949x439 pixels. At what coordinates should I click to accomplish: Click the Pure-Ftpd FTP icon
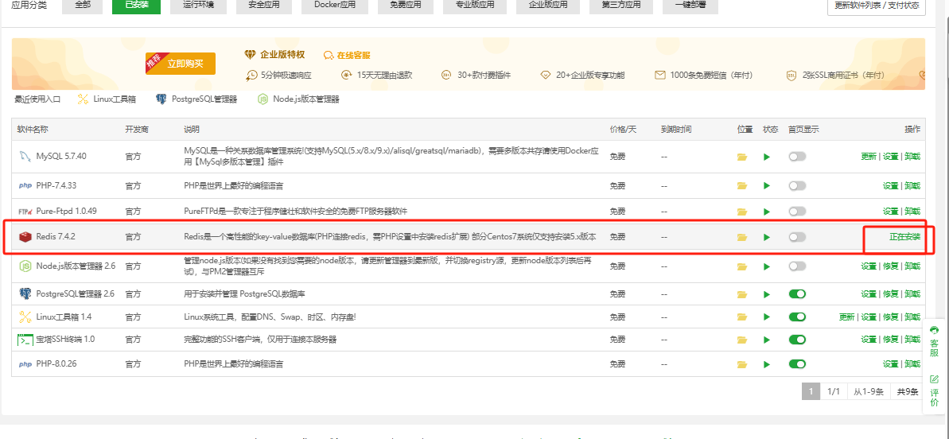[25, 212]
